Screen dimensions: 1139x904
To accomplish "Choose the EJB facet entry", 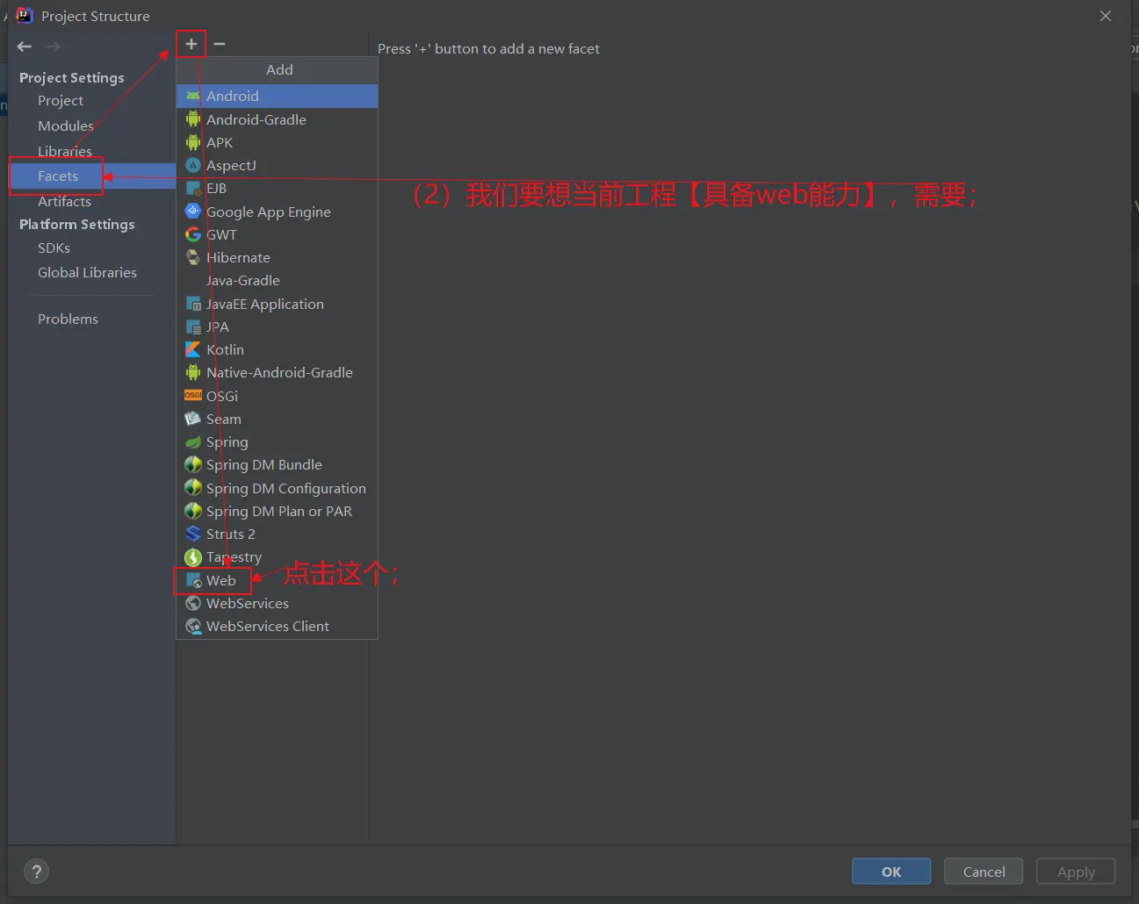I will click(278, 188).
